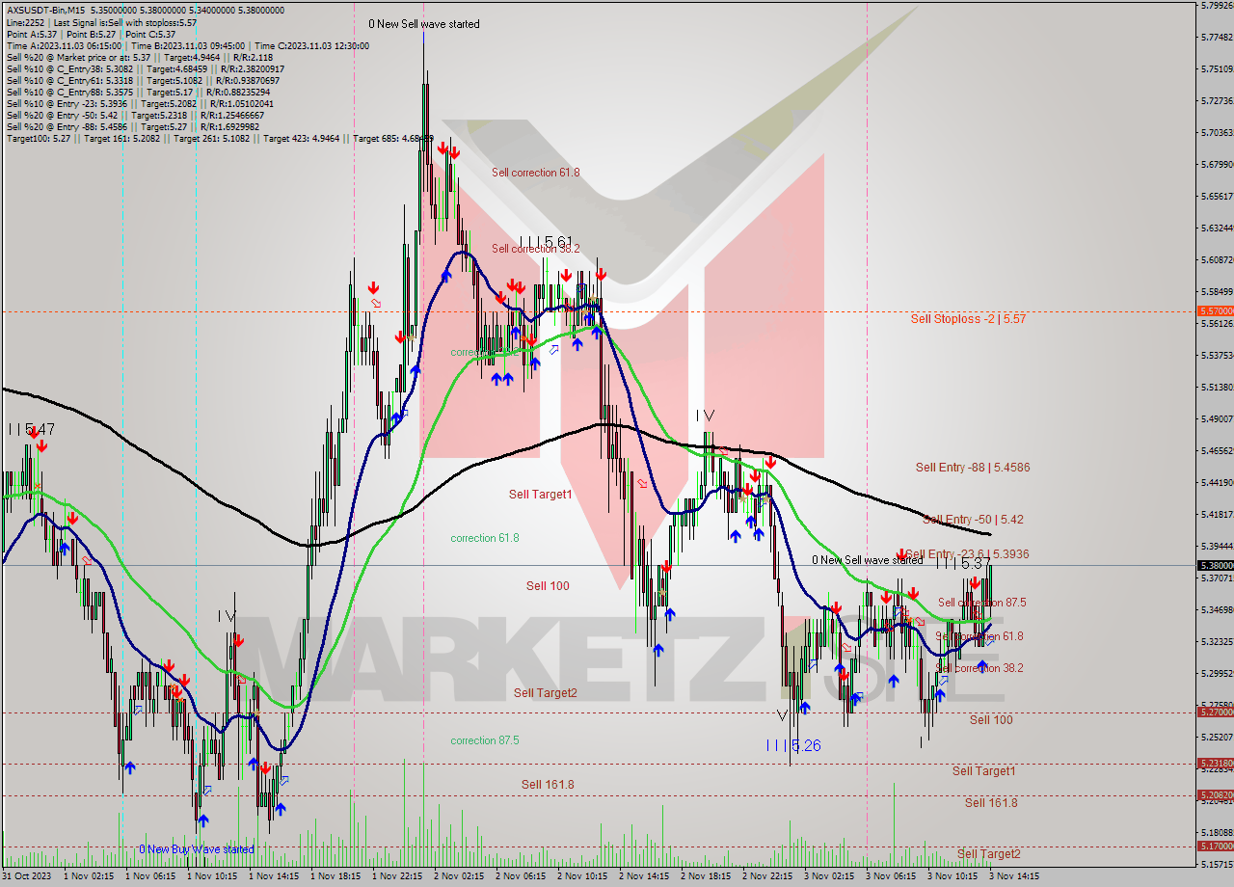This screenshot has height=887, width=1234.
Task: Click the red 5.17000 price level tag
Action: pos(1215,847)
